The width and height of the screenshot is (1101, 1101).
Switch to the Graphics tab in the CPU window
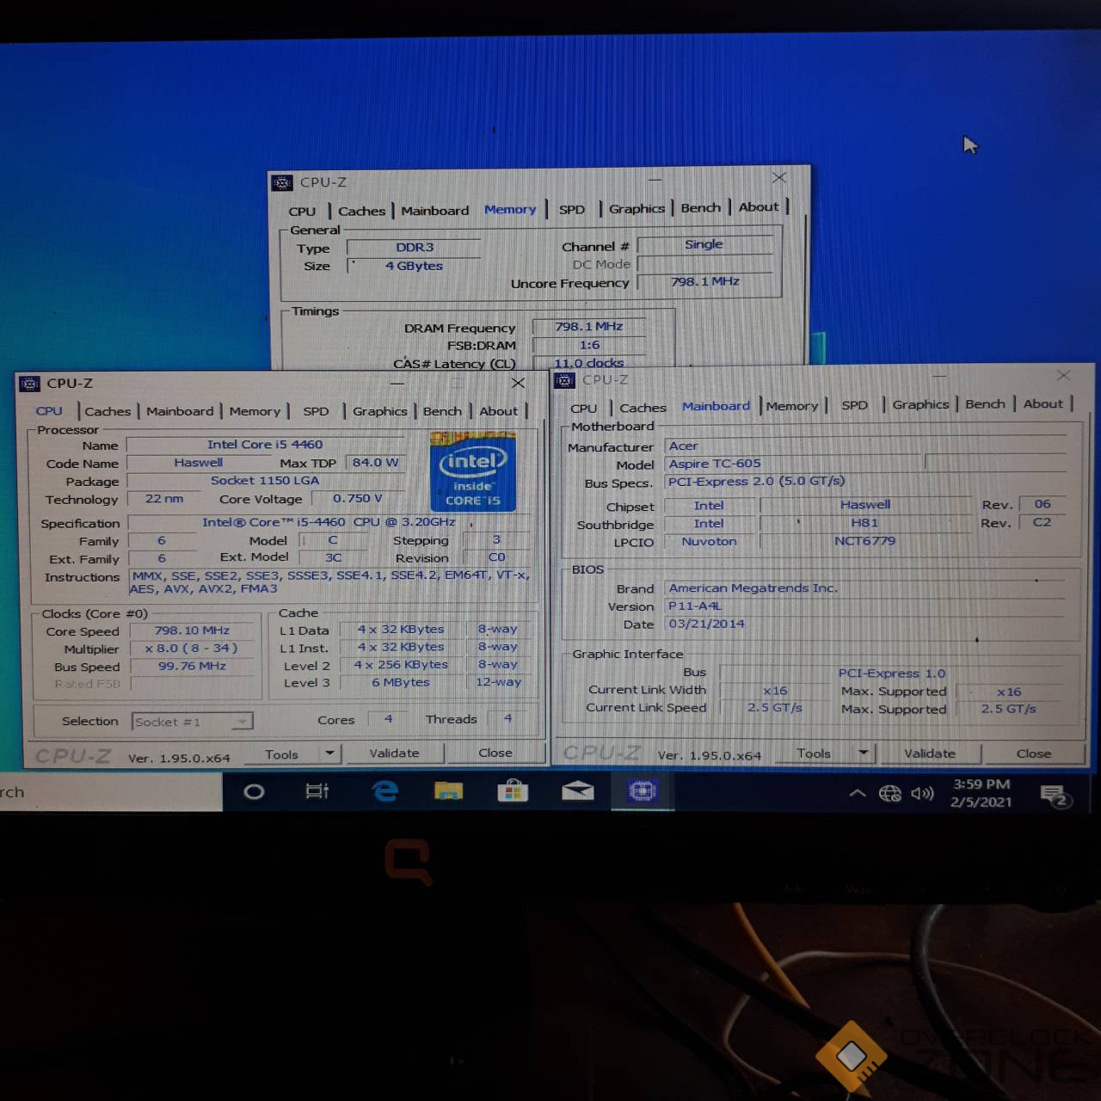pyautogui.click(x=379, y=411)
